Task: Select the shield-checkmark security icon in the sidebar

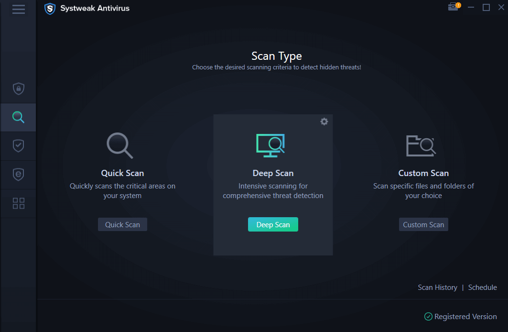Action: 18,145
